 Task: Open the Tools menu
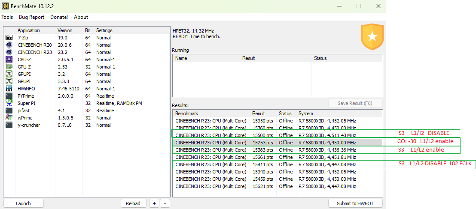click(x=7, y=17)
